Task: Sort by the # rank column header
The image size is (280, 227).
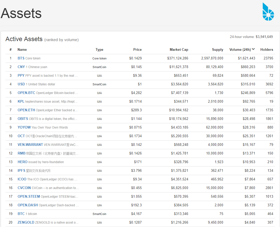Action: click(x=10, y=49)
